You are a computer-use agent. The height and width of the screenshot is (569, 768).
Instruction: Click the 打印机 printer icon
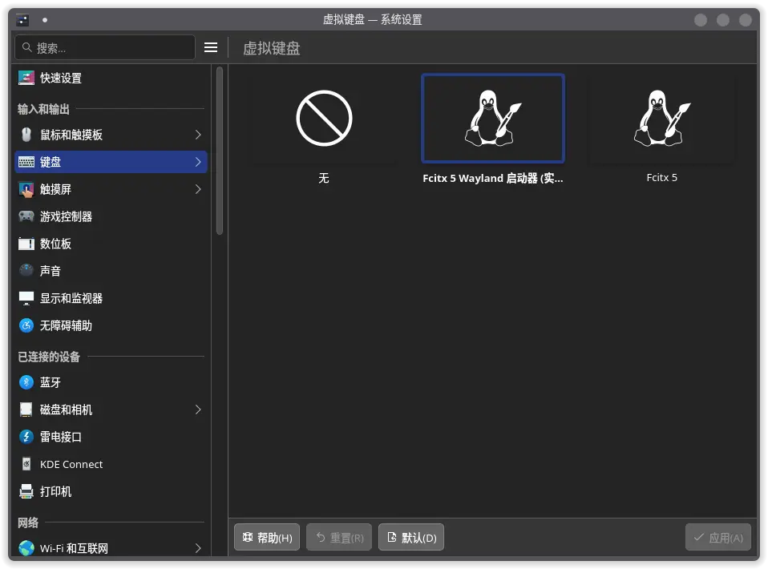26,491
